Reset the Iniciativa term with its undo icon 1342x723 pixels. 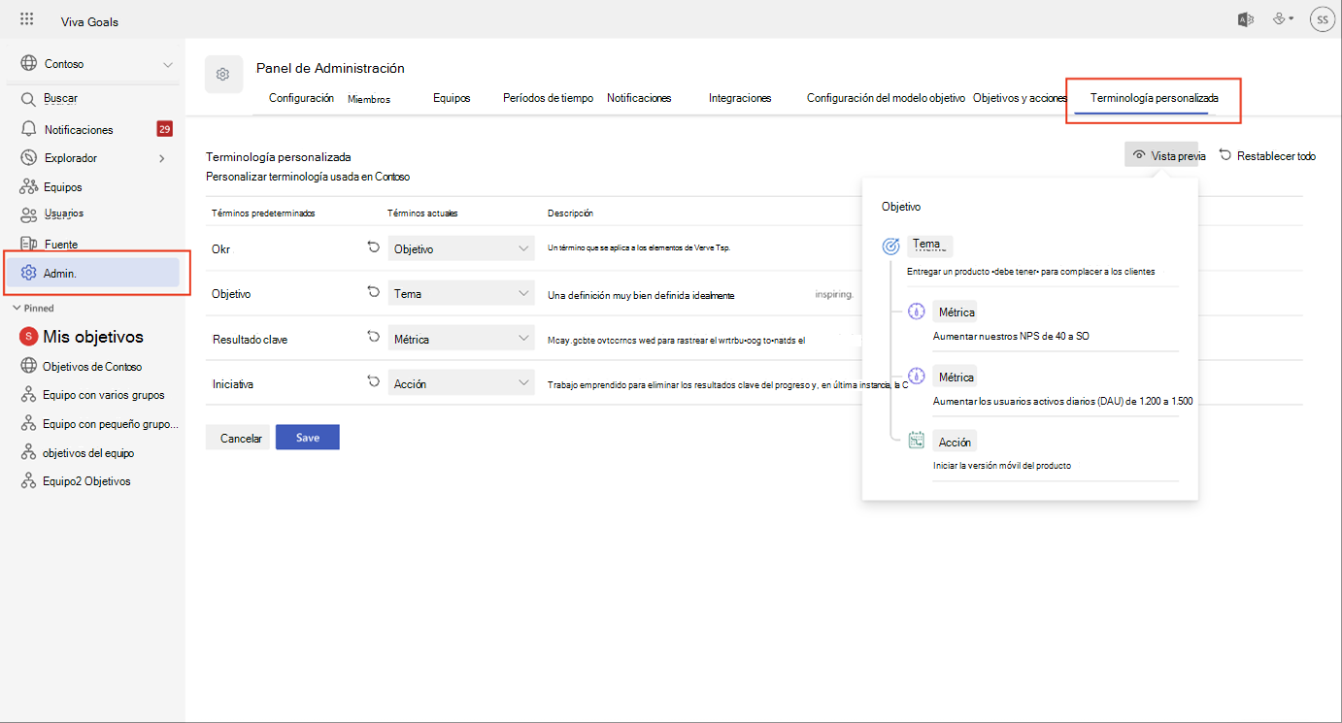(x=373, y=382)
